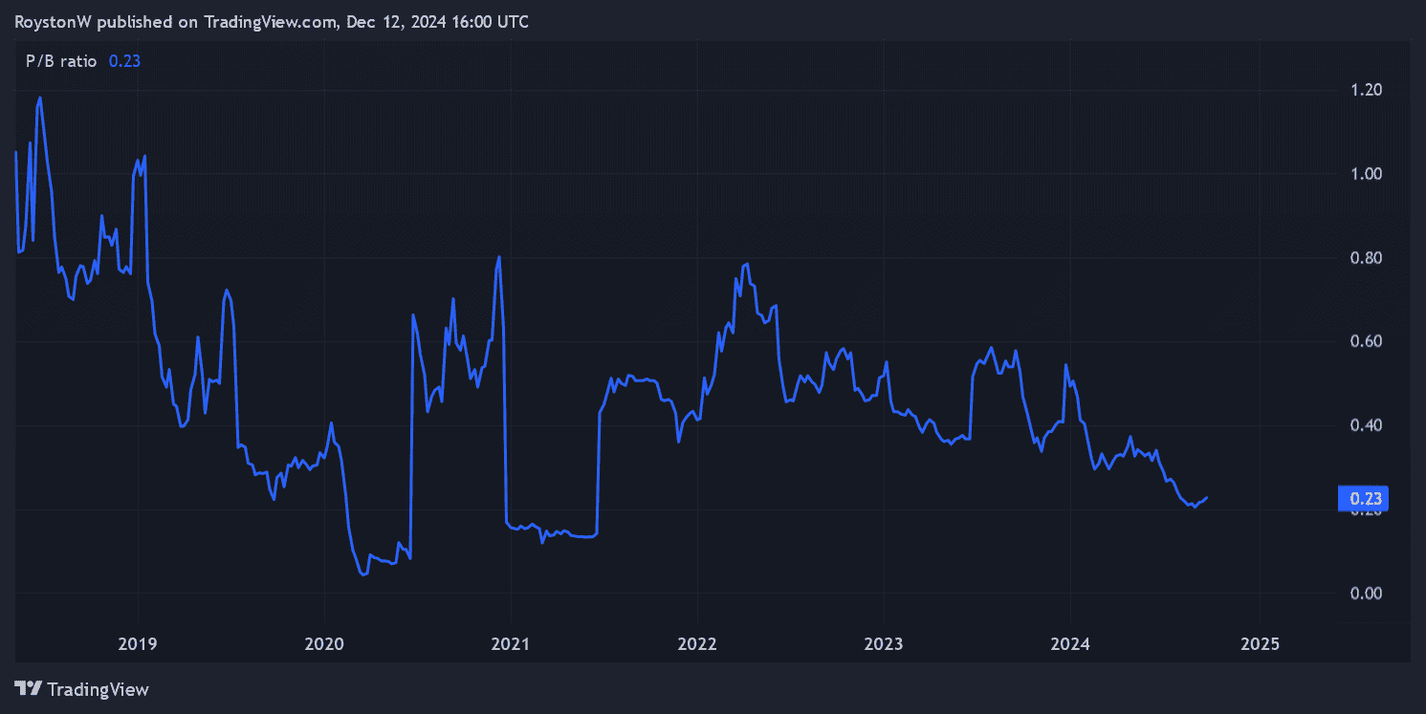
Task: Click the line's last data point
Action: tap(1207, 497)
